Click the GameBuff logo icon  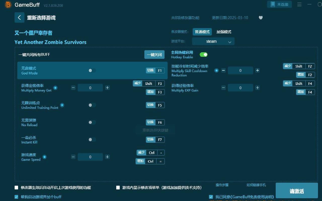click(x=8, y=5)
